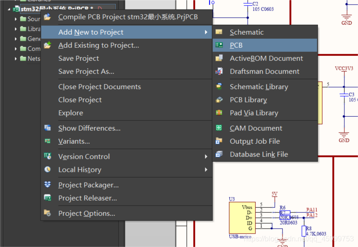Click the Pad Via Library icon
Viewport: 358px width, 247px height.
(219, 113)
